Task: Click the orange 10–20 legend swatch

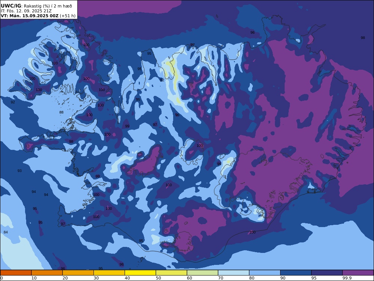Action: 47,273
